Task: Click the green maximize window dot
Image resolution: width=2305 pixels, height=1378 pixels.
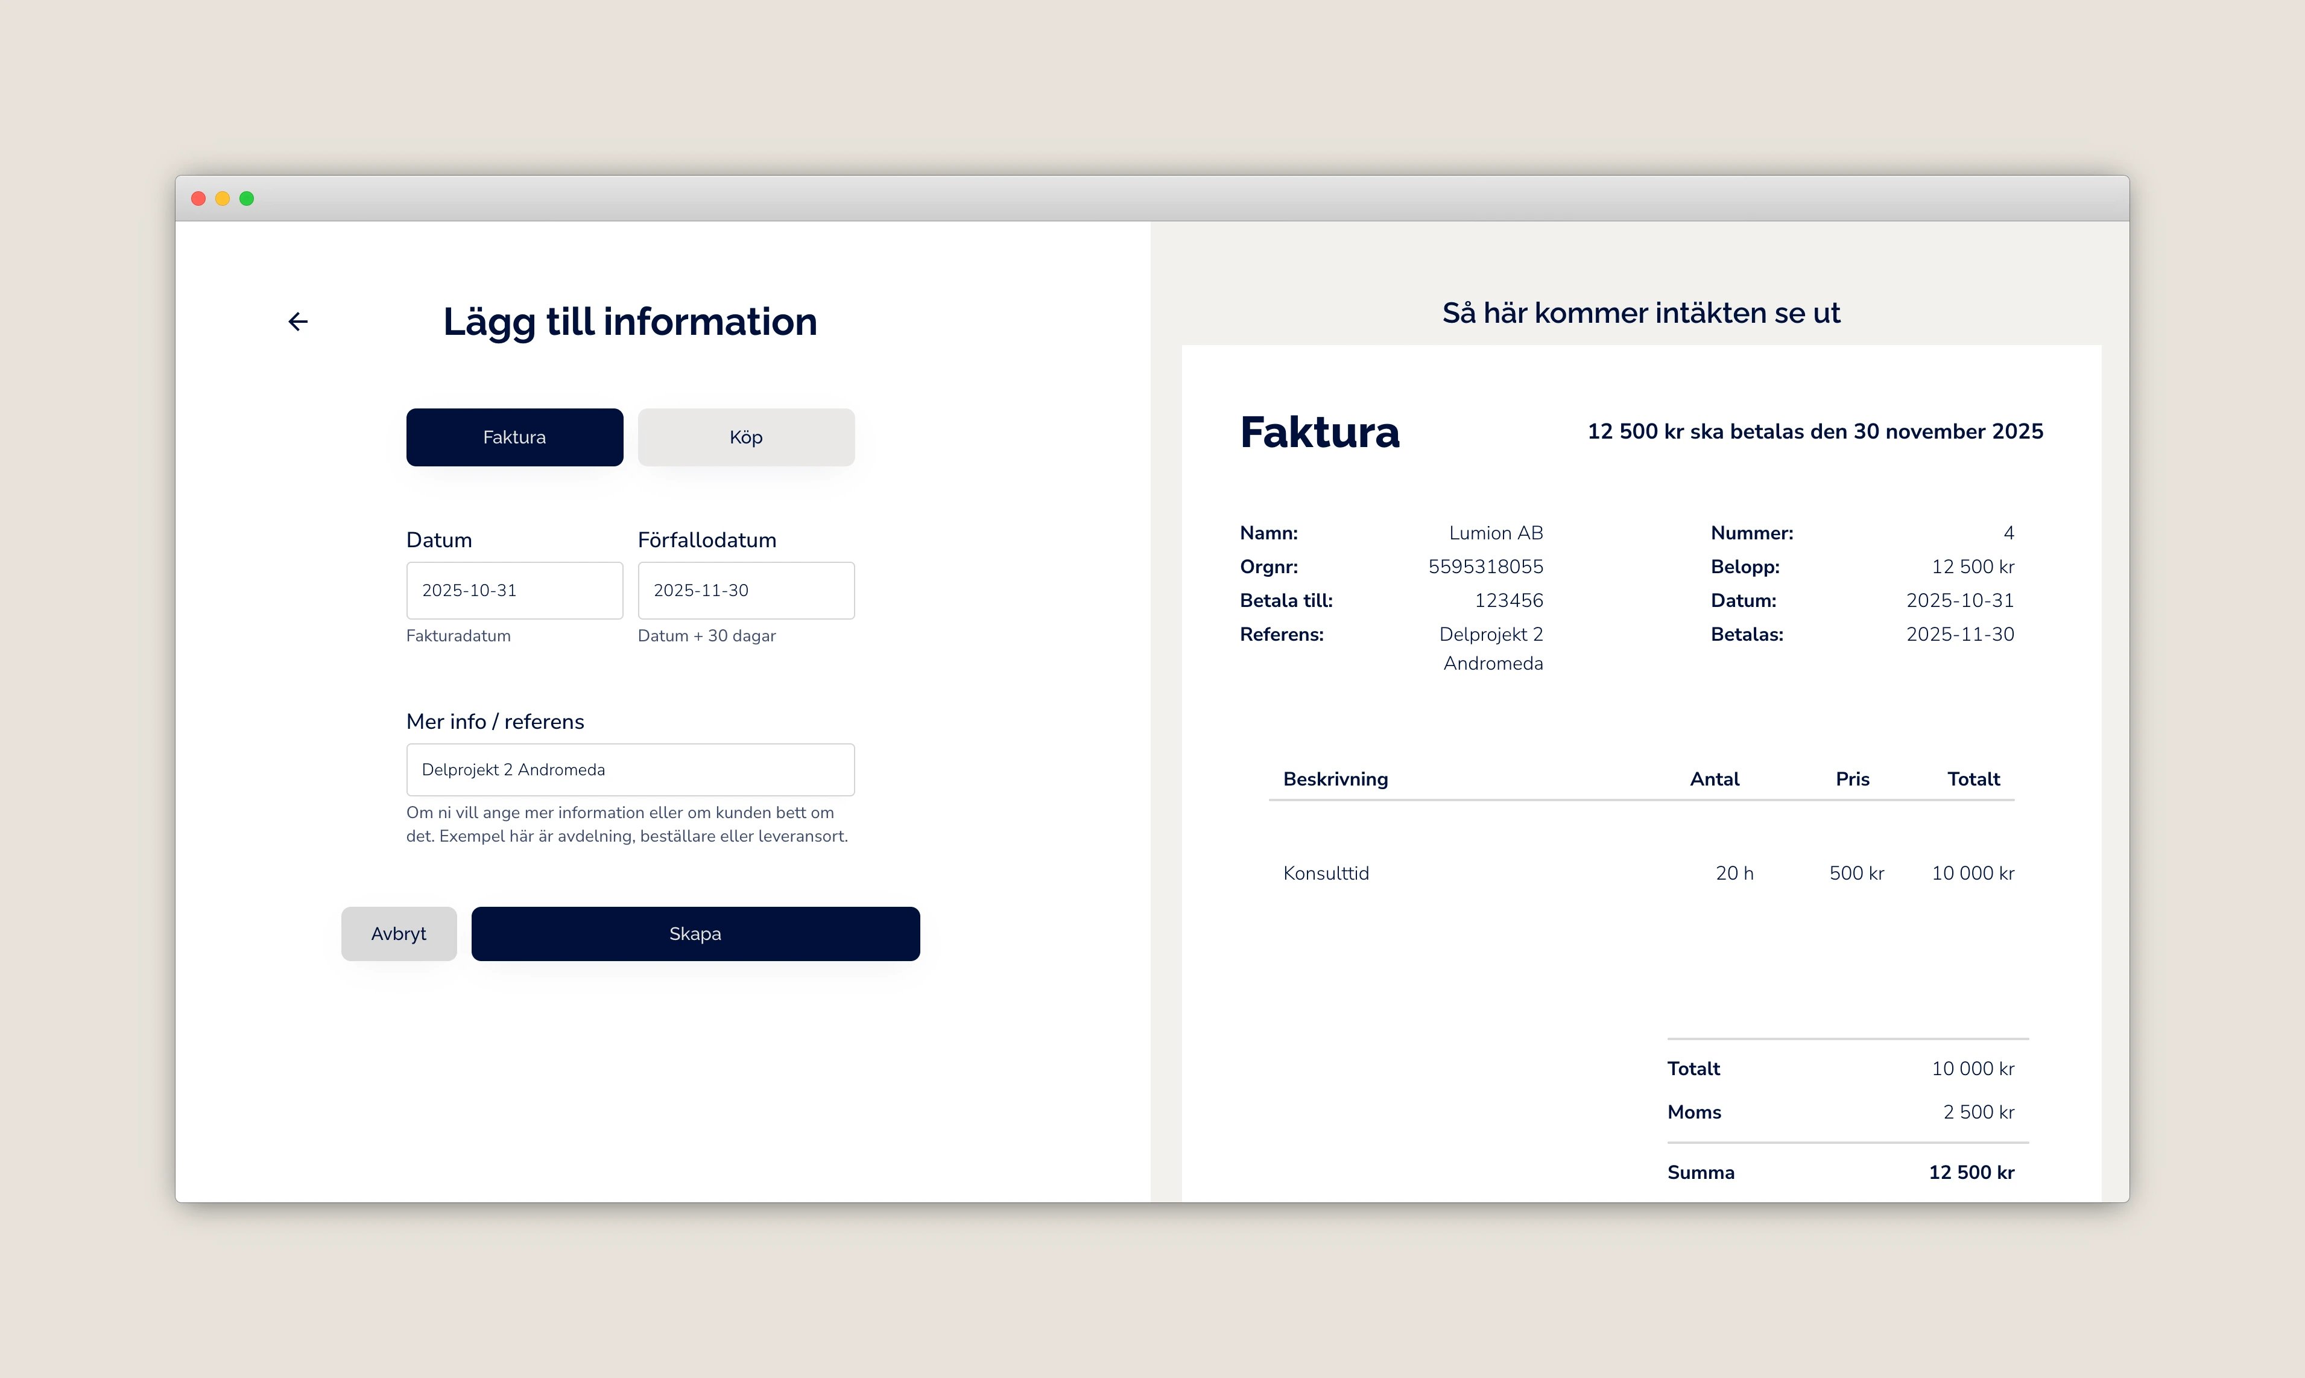Action: point(247,198)
